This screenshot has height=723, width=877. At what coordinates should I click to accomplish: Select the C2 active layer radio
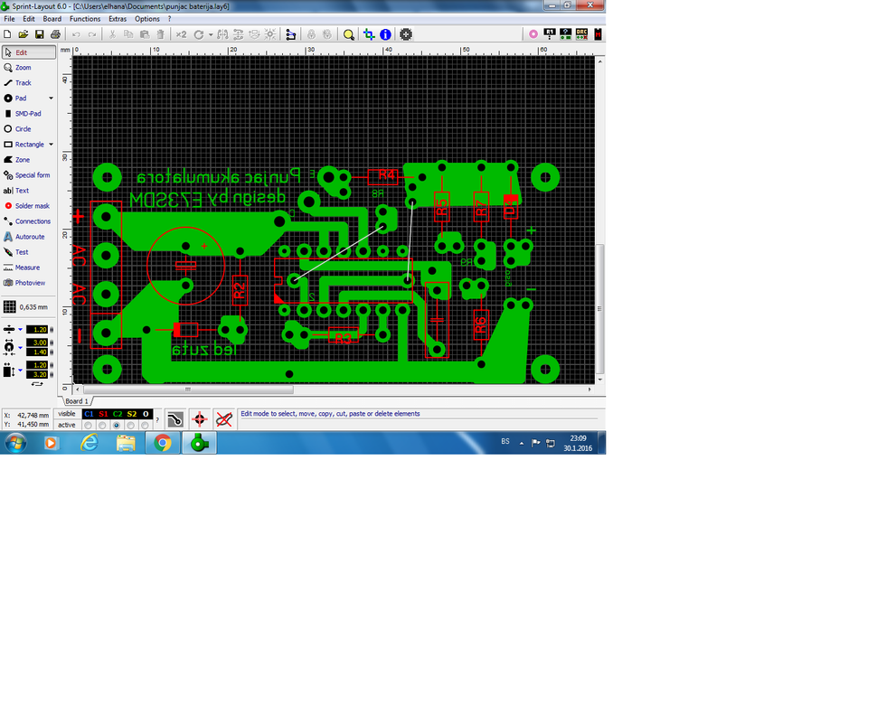(117, 426)
